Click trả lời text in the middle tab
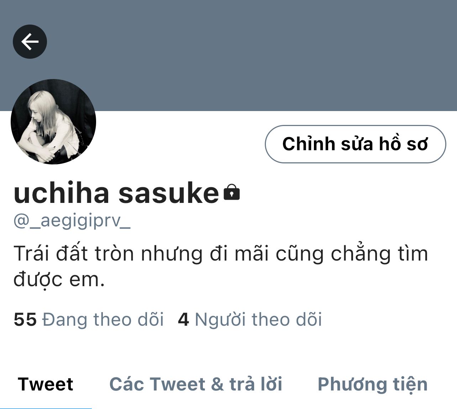Screen dimensions: 457x409 (x=256, y=384)
